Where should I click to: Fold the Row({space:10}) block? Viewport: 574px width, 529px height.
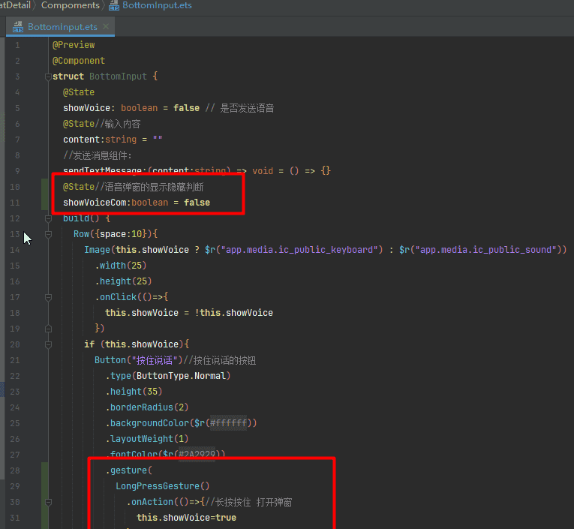[47, 234]
